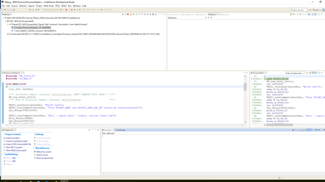
Task: Click the refresh icon in Disassembly toolbar
Action: 307,73
